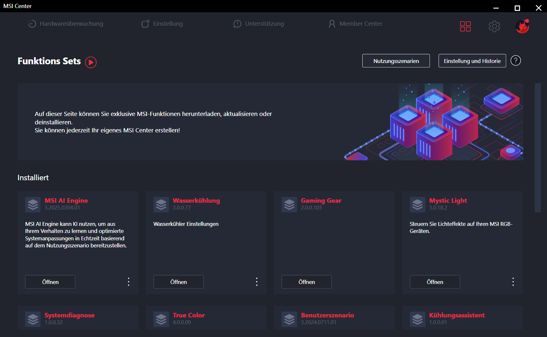Open the red feature sets grid icon
The image size is (547, 337).
tap(465, 26)
